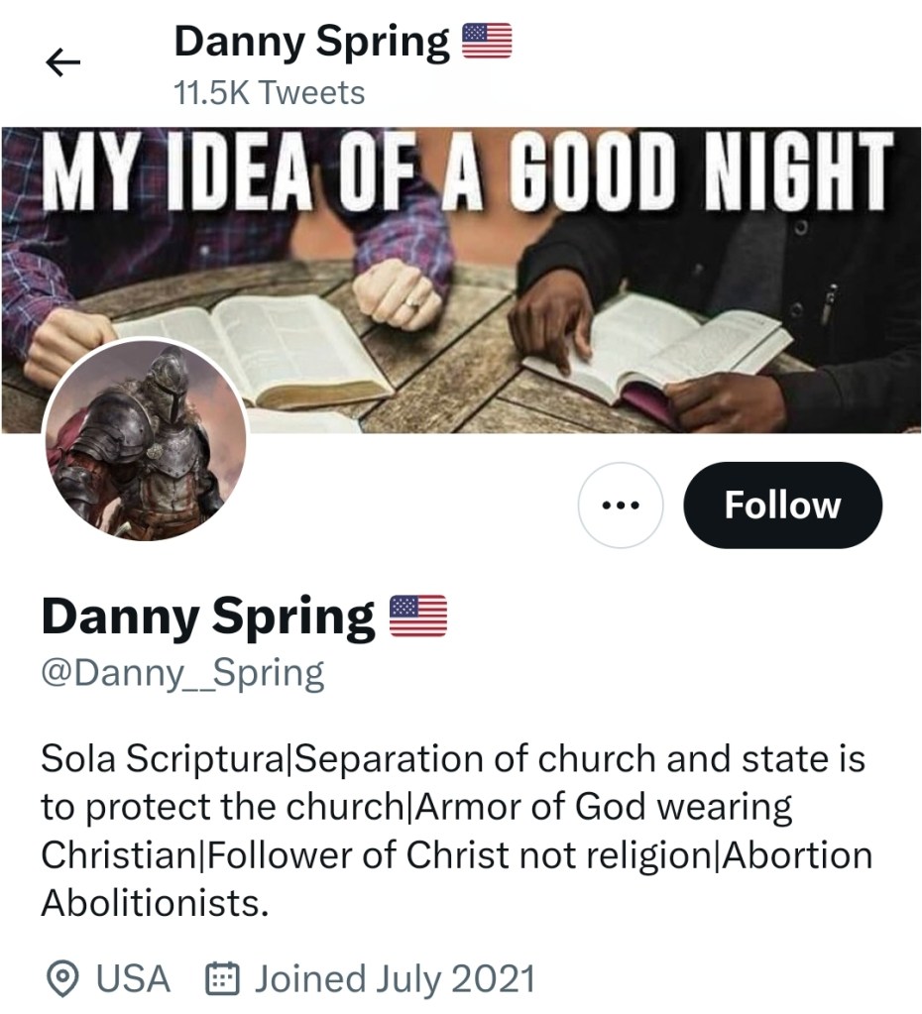The height and width of the screenshot is (1014, 922).
Task: Click the US flag in the top header
Action: click(x=487, y=42)
